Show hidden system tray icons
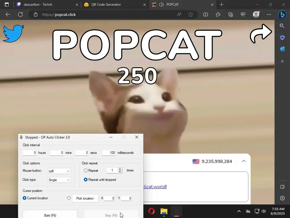290x218 pixels. [x=239, y=211]
